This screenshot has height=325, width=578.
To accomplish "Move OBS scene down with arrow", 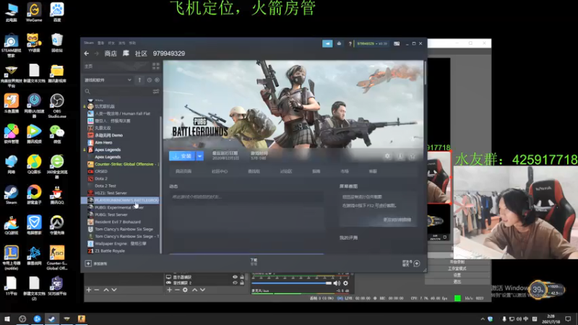I will click(x=114, y=290).
